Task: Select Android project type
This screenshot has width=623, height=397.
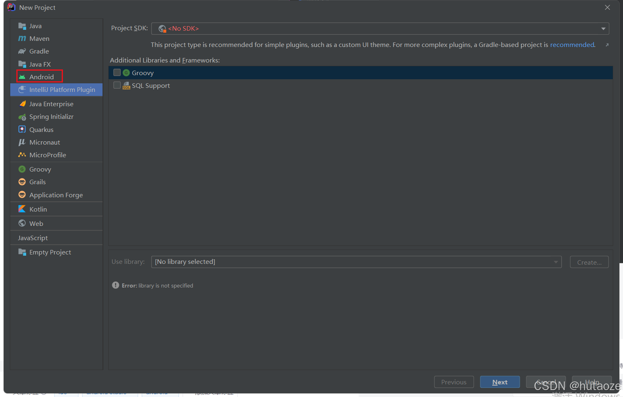Action: tap(56, 77)
